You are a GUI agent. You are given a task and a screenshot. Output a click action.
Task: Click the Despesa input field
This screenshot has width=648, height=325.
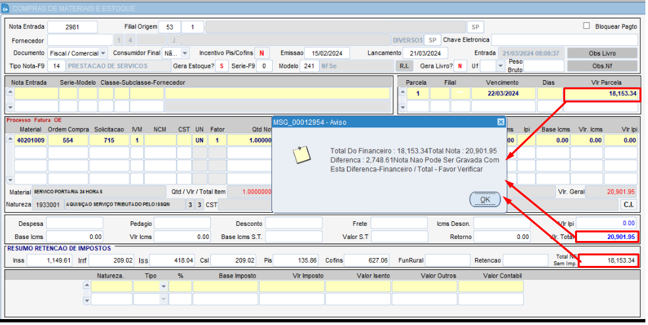coord(74,223)
